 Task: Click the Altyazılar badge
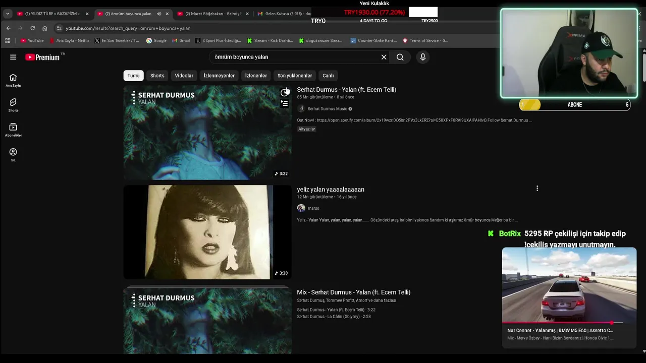point(306,129)
